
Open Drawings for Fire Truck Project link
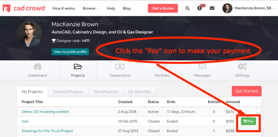click(x=47, y=131)
